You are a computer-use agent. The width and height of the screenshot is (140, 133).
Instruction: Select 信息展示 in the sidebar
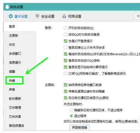point(15,63)
